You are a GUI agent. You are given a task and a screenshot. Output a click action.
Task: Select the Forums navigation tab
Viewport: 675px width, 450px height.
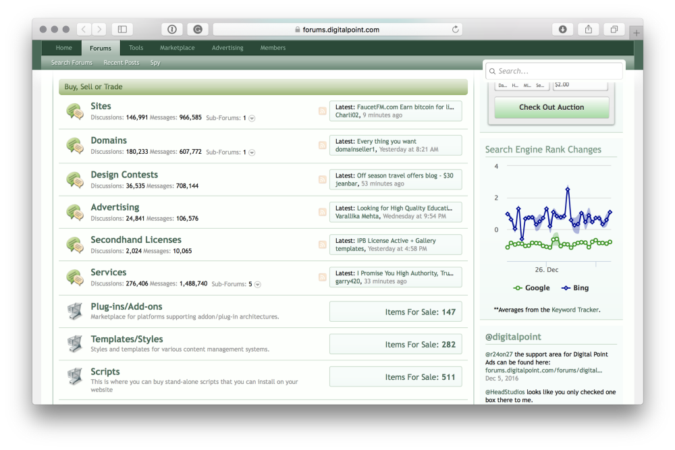pos(101,48)
